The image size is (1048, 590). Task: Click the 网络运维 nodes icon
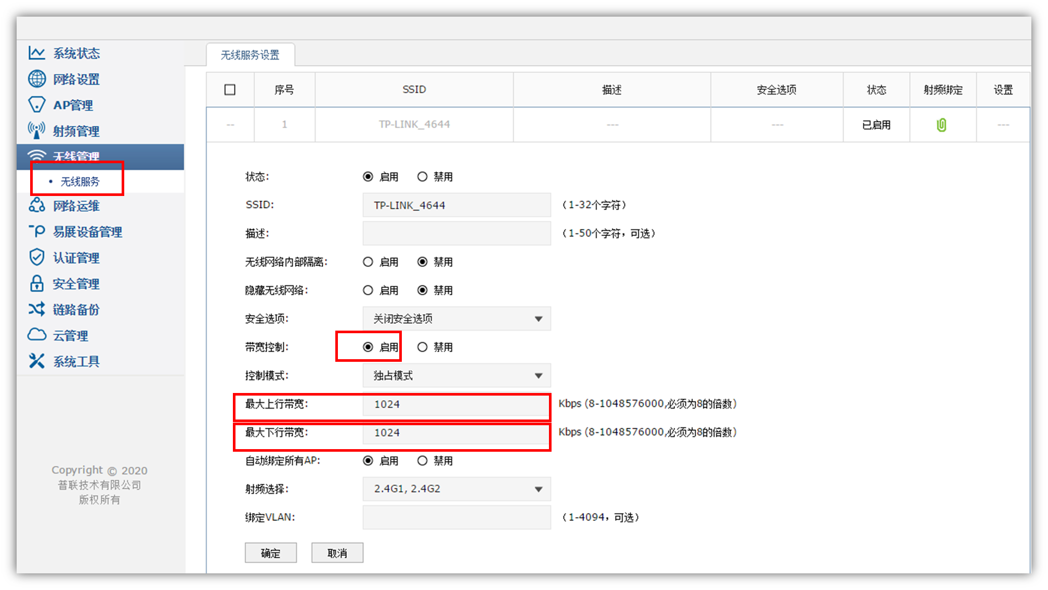pyautogui.click(x=36, y=206)
